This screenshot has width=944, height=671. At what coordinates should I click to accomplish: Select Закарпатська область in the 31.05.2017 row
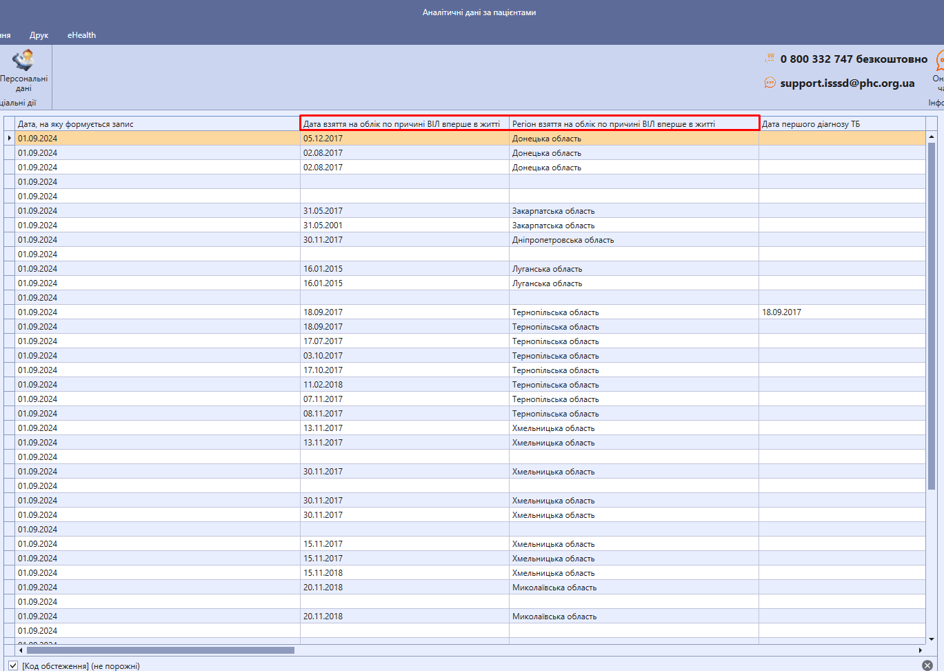(634, 211)
